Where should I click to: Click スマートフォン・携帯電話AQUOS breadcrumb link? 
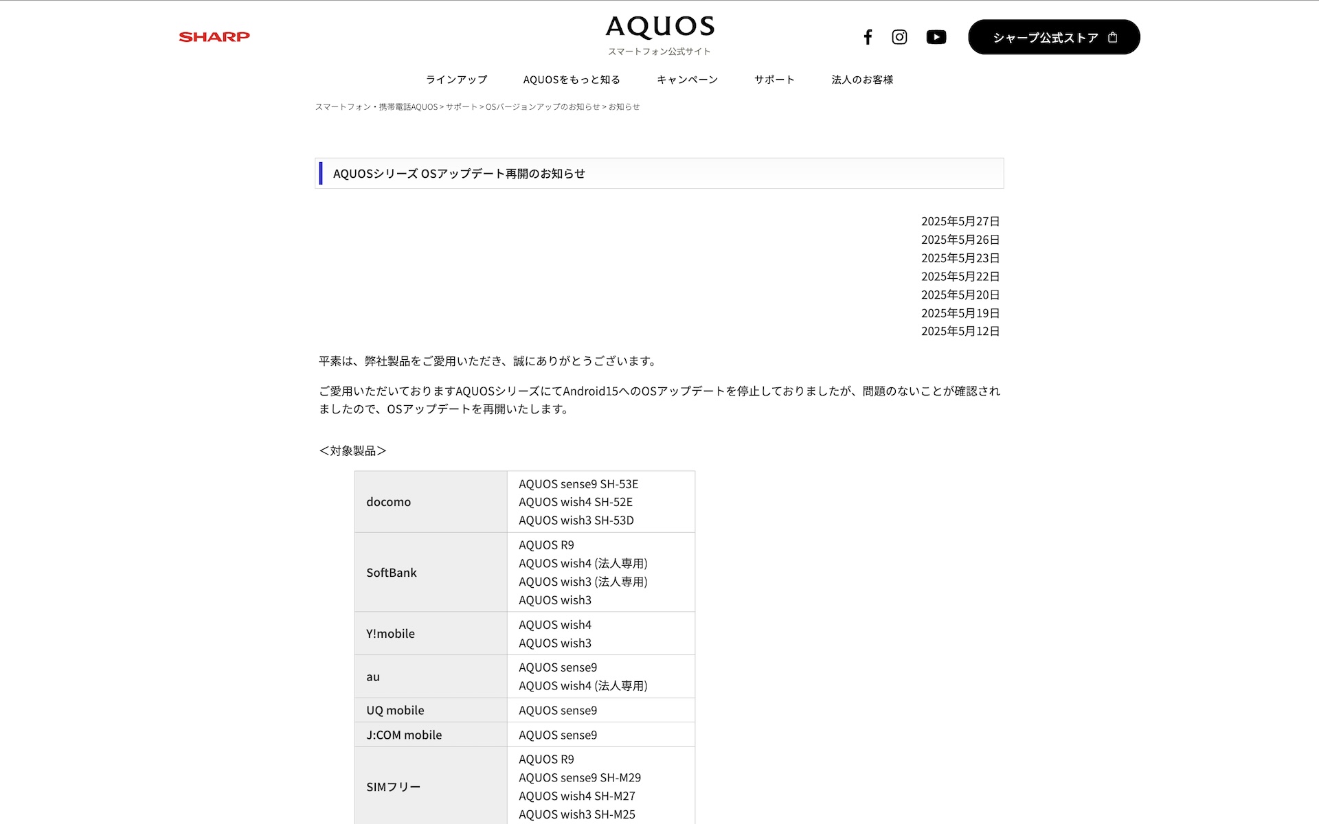pyautogui.click(x=376, y=107)
